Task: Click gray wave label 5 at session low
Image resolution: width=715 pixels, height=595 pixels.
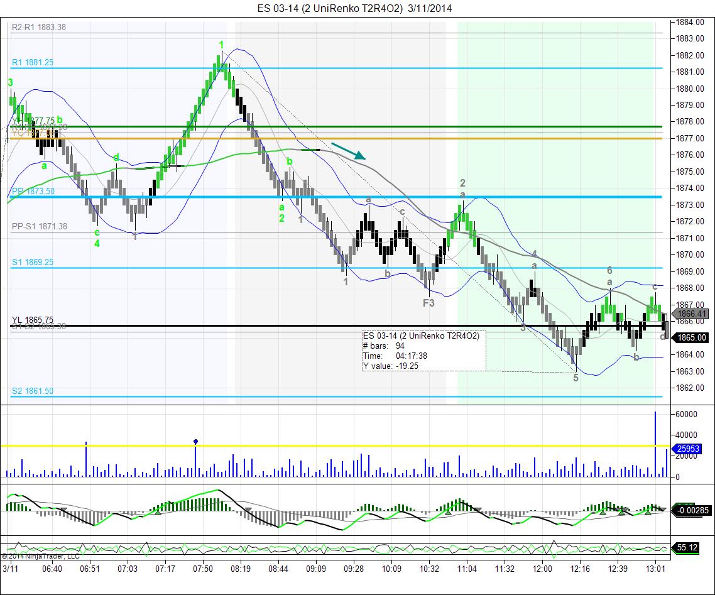Action: click(x=576, y=378)
